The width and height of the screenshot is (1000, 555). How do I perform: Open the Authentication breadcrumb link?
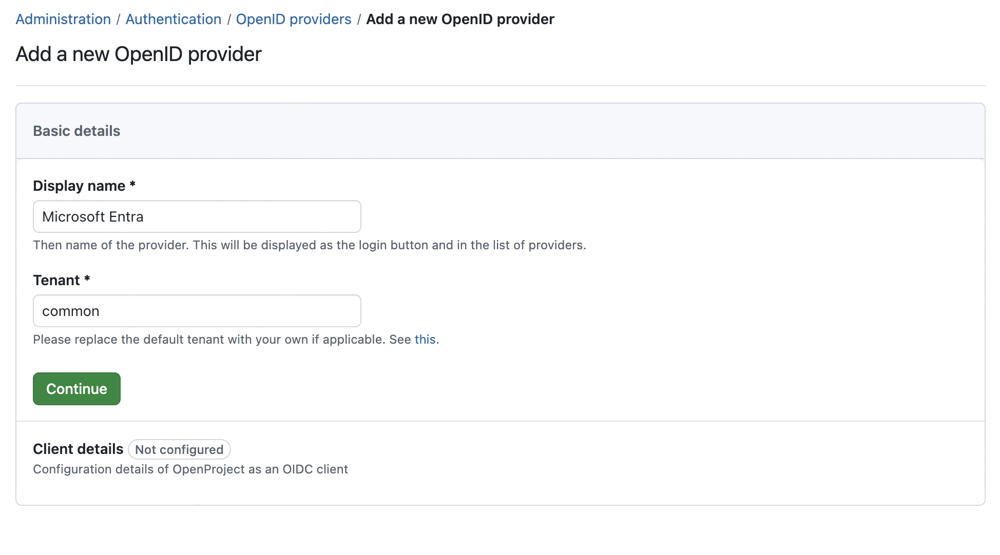[173, 19]
